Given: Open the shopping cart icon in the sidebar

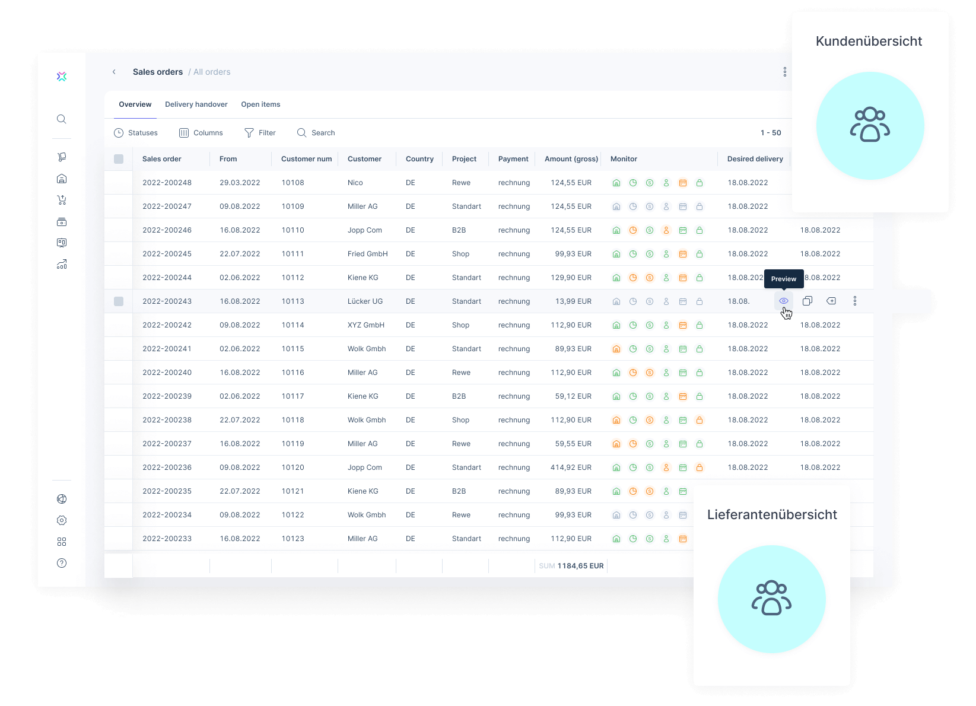Looking at the screenshot, I should (x=62, y=200).
